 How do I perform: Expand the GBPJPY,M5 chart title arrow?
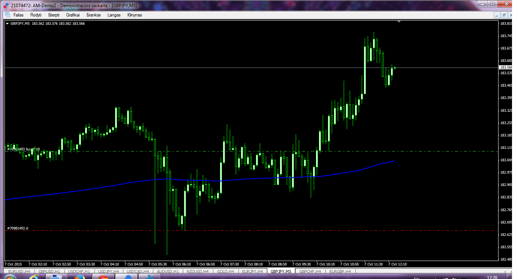[x=7, y=24]
